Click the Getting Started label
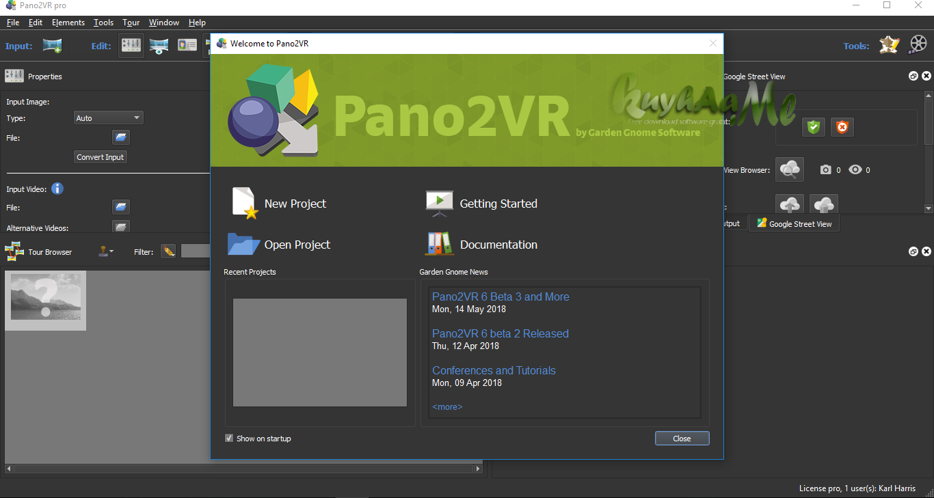 [x=498, y=204]
